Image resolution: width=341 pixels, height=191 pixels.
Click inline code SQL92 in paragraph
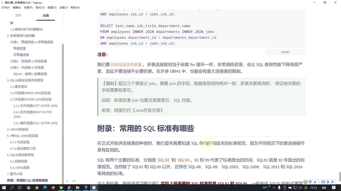164,160
